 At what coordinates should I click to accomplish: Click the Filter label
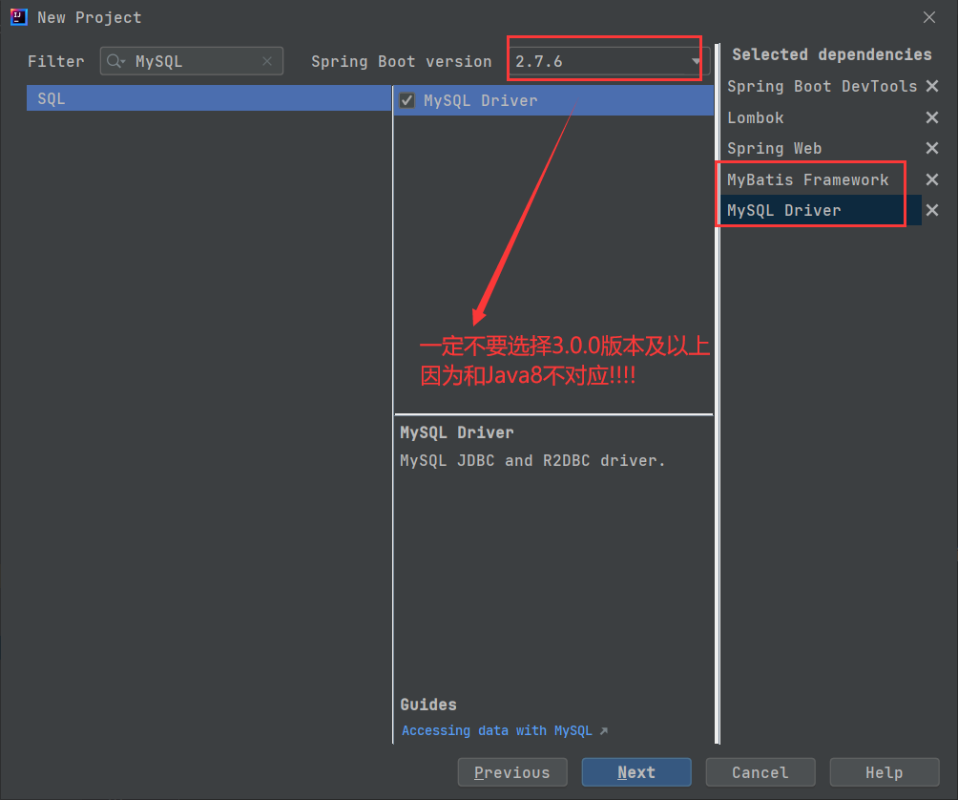(x=55, y=61)
